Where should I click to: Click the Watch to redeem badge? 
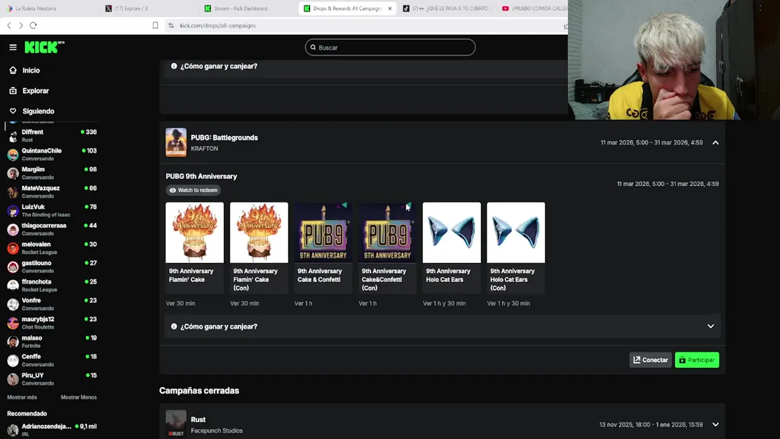point(193,190)
